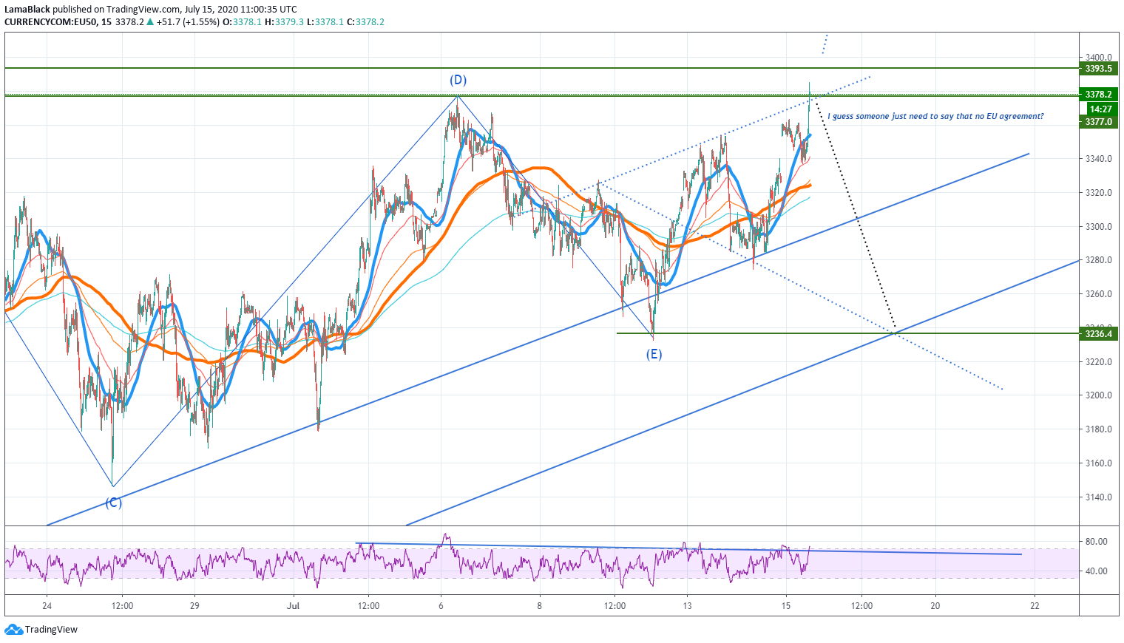Click the H:3379.3 high value in header
This screenshot has width=1124, height=643.
point(283,22)
